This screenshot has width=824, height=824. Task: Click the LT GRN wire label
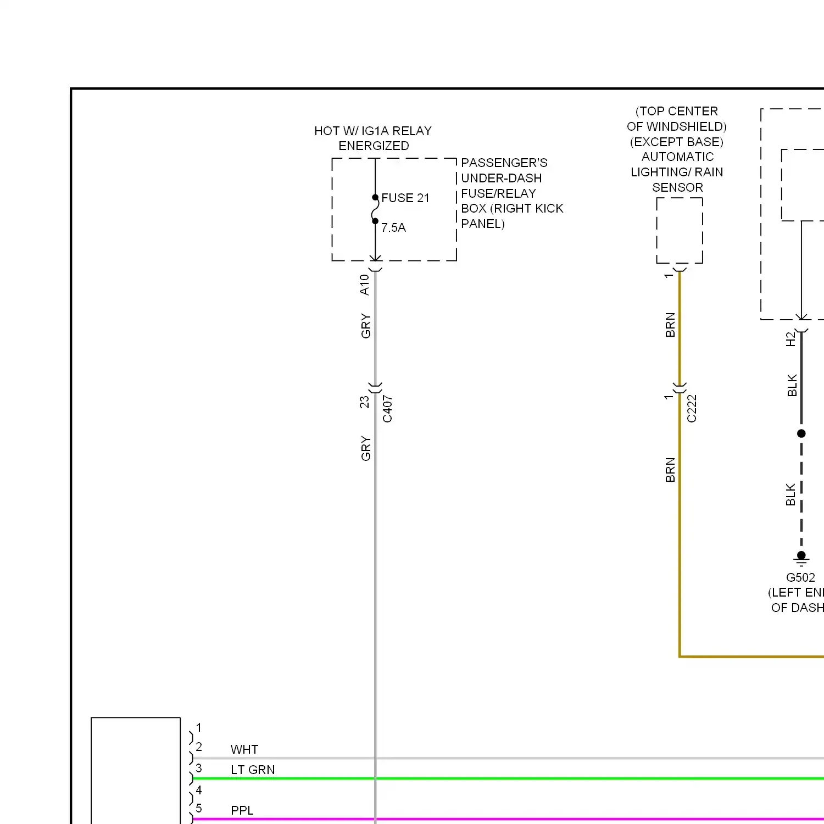click(x=253, y=770)
